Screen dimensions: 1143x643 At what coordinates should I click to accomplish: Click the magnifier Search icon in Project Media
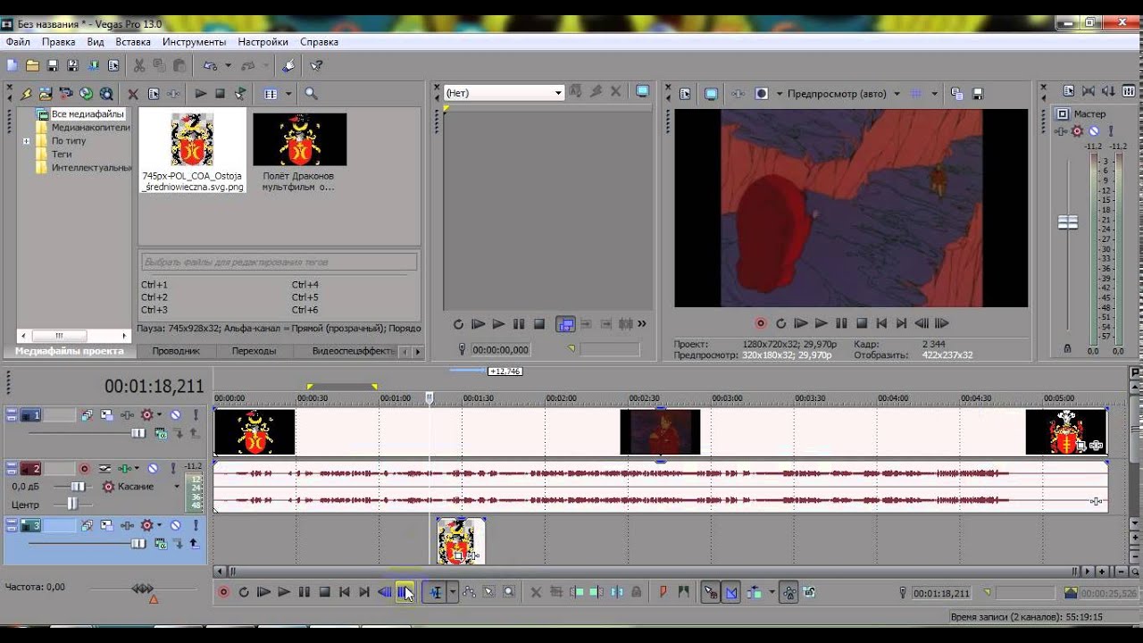311,93
